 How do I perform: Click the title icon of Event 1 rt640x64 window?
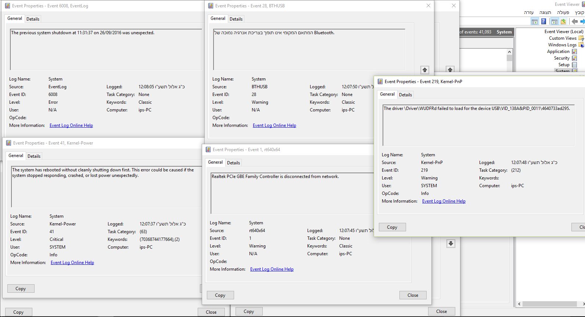point(208,150)
